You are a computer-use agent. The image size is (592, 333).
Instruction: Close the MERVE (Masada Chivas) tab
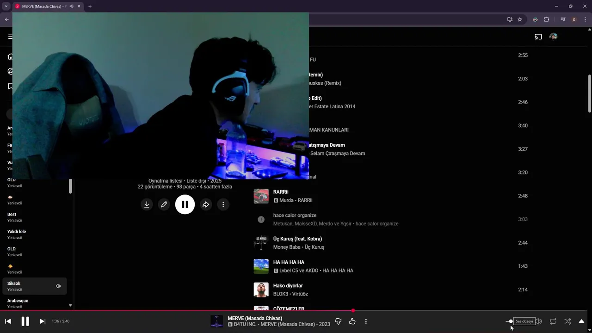pos(79,6)
